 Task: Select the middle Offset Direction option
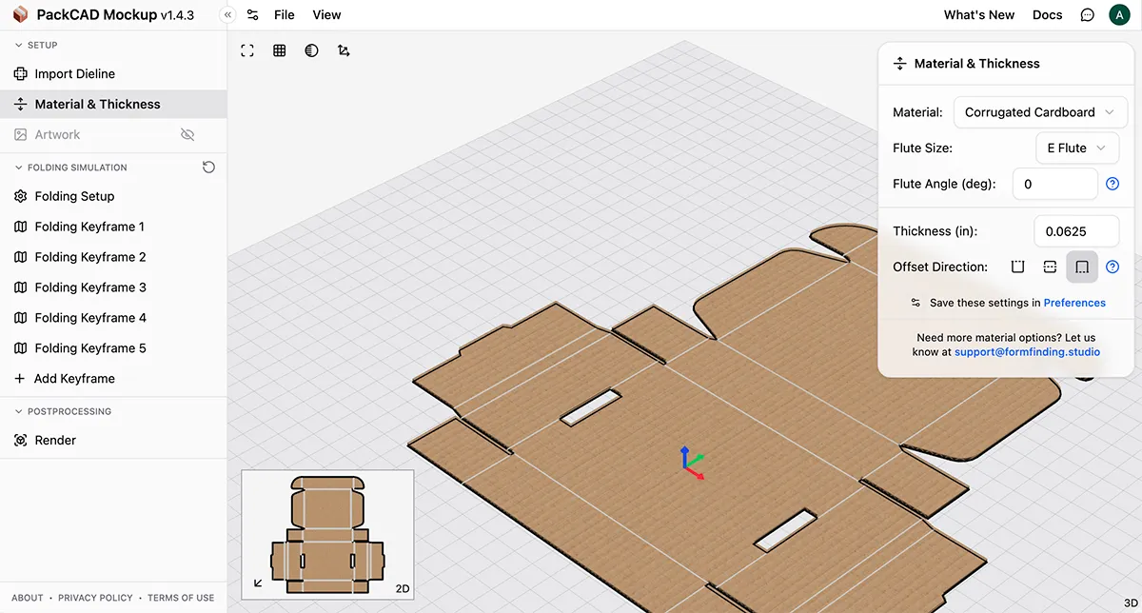pos(1051,267)
